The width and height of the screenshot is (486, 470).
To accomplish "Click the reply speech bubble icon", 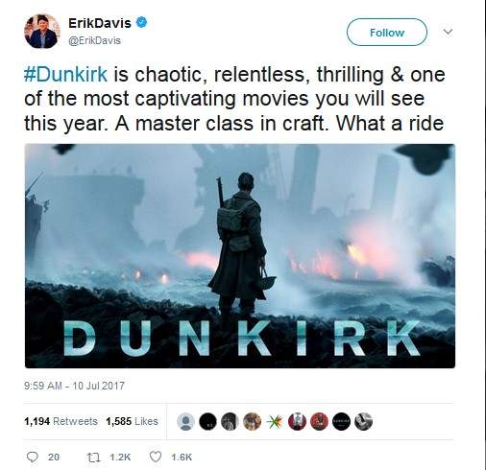I will click(32, 457).
